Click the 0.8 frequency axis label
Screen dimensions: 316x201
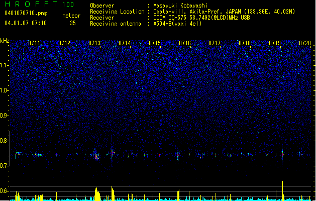4,141
